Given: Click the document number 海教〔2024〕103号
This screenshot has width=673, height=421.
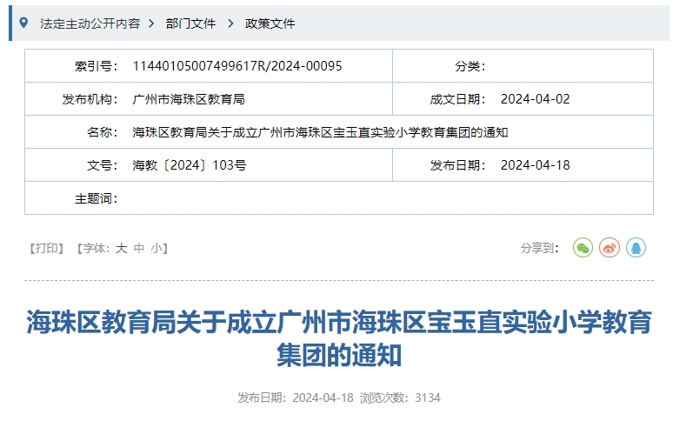Looking at the screenshot, I should coord(189,165).
